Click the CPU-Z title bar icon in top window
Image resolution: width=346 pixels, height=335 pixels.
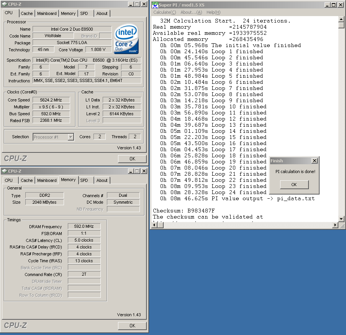5,4
